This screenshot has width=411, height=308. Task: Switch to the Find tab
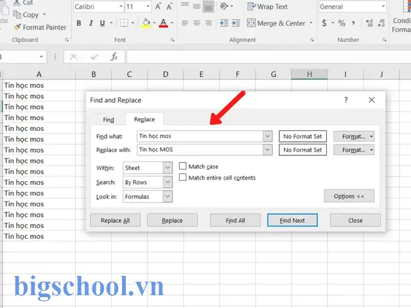tap(109, 120)
